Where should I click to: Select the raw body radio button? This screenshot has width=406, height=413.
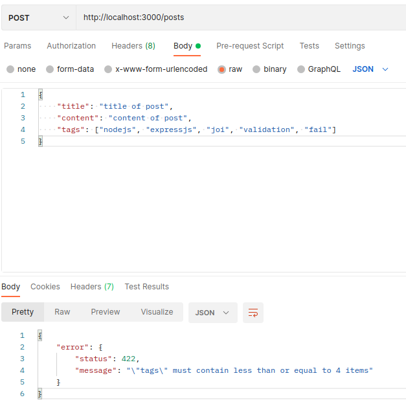(x=222, y=69)
